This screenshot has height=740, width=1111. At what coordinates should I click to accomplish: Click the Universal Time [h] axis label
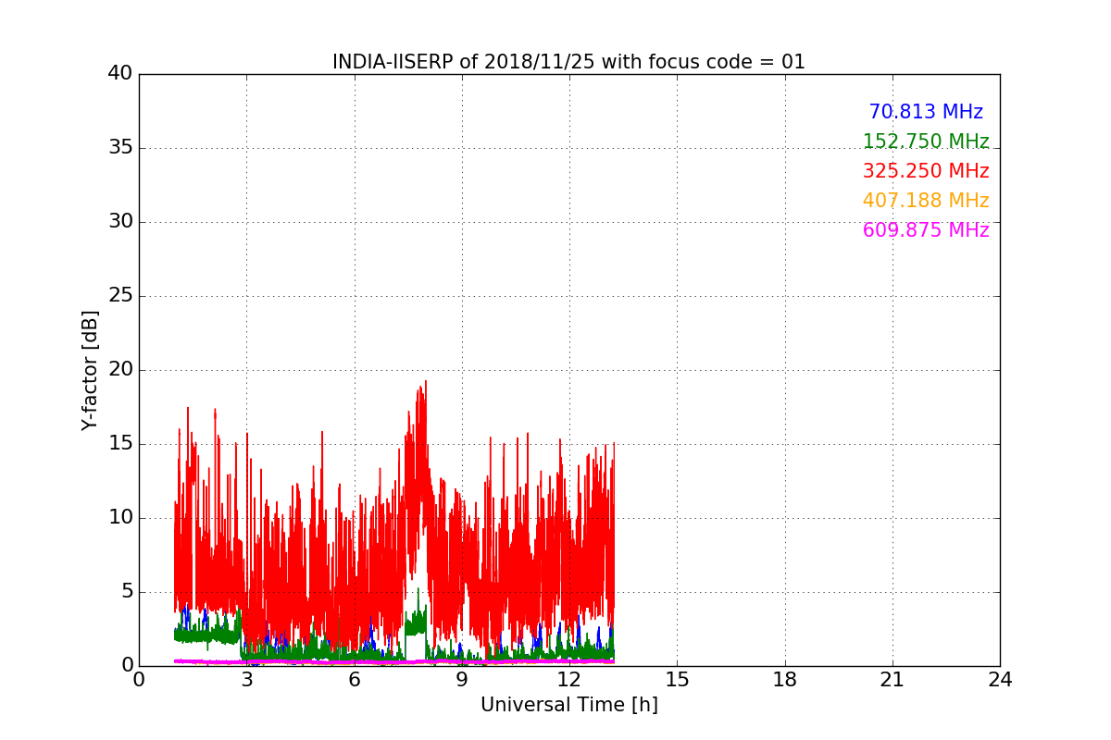(x=568, y=705)
